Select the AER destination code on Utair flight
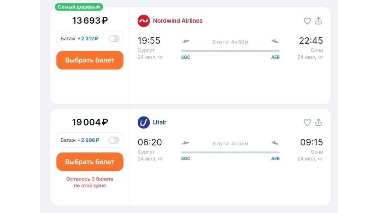The image size is (378, 213). (x=275, y=158)
